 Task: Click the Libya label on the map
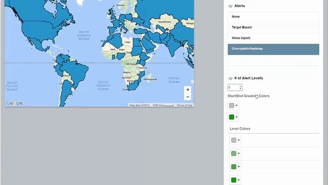128,42
